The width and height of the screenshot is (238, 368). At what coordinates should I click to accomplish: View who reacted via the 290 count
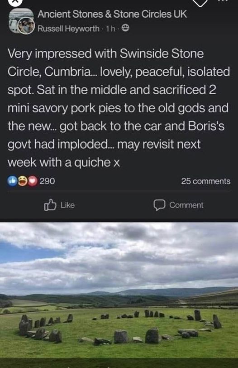click(47, 181)
